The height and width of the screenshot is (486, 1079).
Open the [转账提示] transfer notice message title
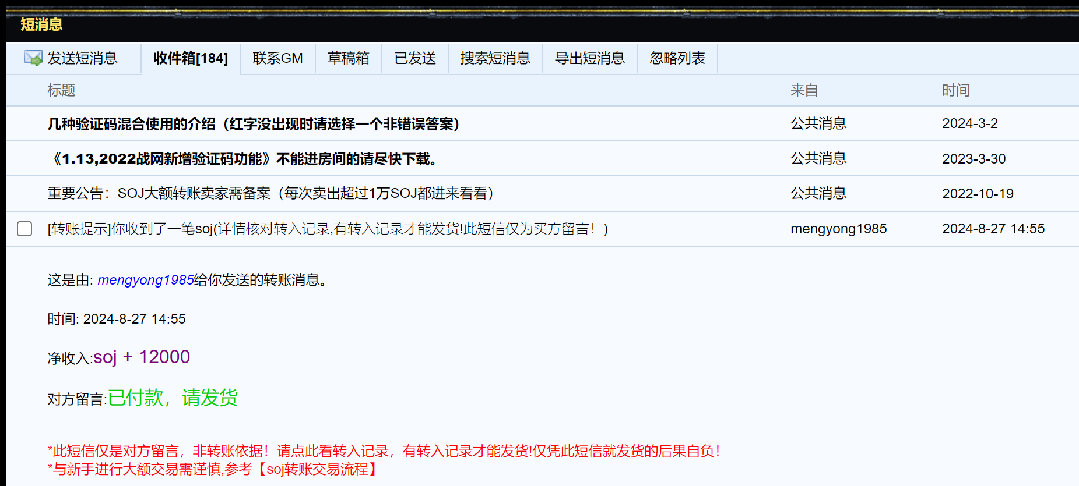point(328,229)
